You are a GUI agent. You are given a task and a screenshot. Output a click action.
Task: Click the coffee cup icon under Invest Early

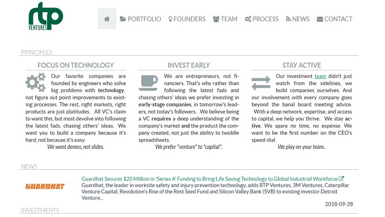coord(148,83)
